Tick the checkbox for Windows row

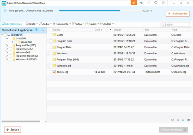(51, 53)
